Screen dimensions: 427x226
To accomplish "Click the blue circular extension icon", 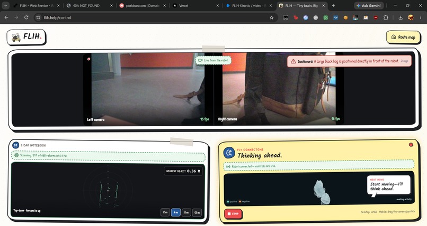I will click(306, 17).
